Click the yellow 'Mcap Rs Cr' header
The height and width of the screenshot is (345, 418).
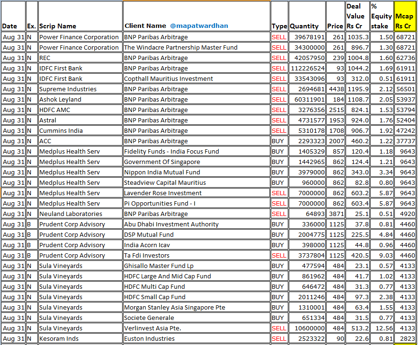coord(404,16)
